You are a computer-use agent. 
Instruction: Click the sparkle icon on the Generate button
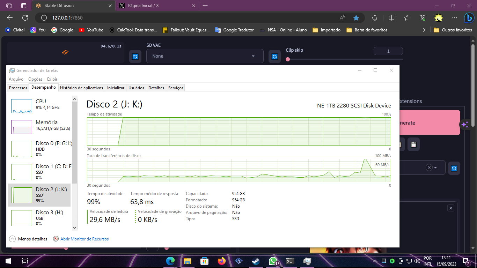click(x=465, y=124)
